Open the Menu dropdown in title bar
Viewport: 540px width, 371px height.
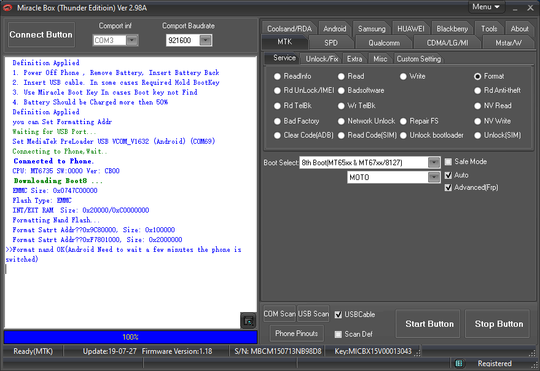click(487, 7)
